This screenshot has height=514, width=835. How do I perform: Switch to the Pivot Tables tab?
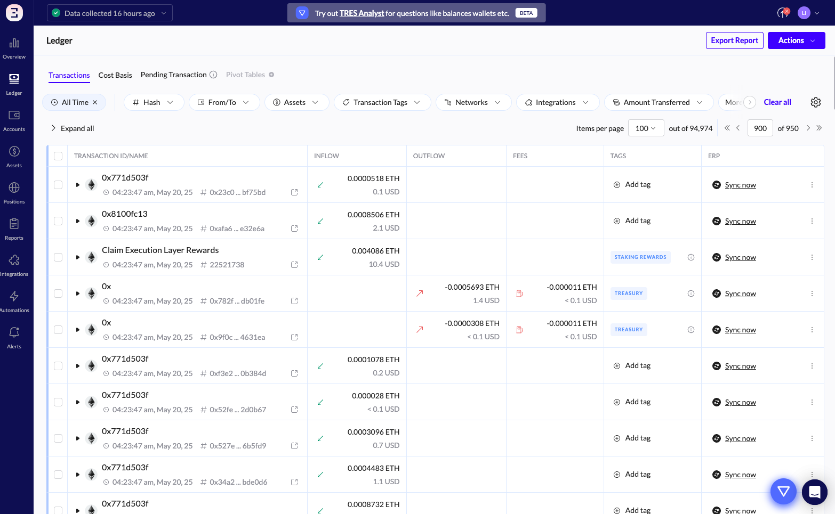coord(245,75)
